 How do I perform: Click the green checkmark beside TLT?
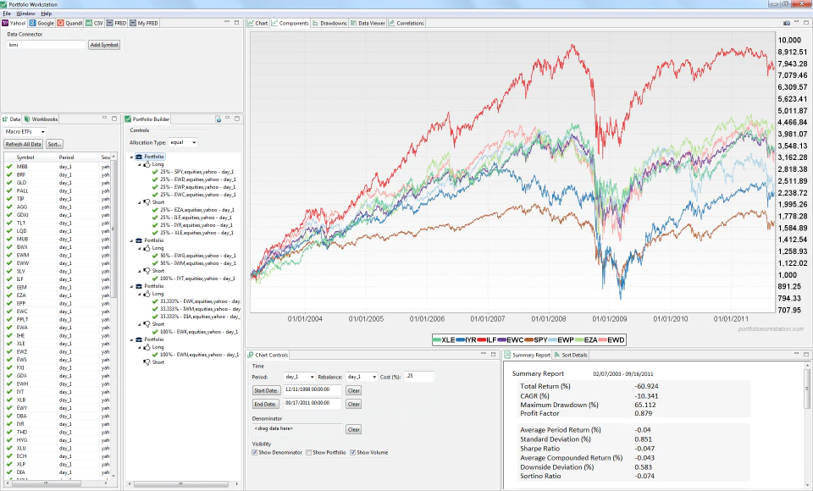point(9,223)
